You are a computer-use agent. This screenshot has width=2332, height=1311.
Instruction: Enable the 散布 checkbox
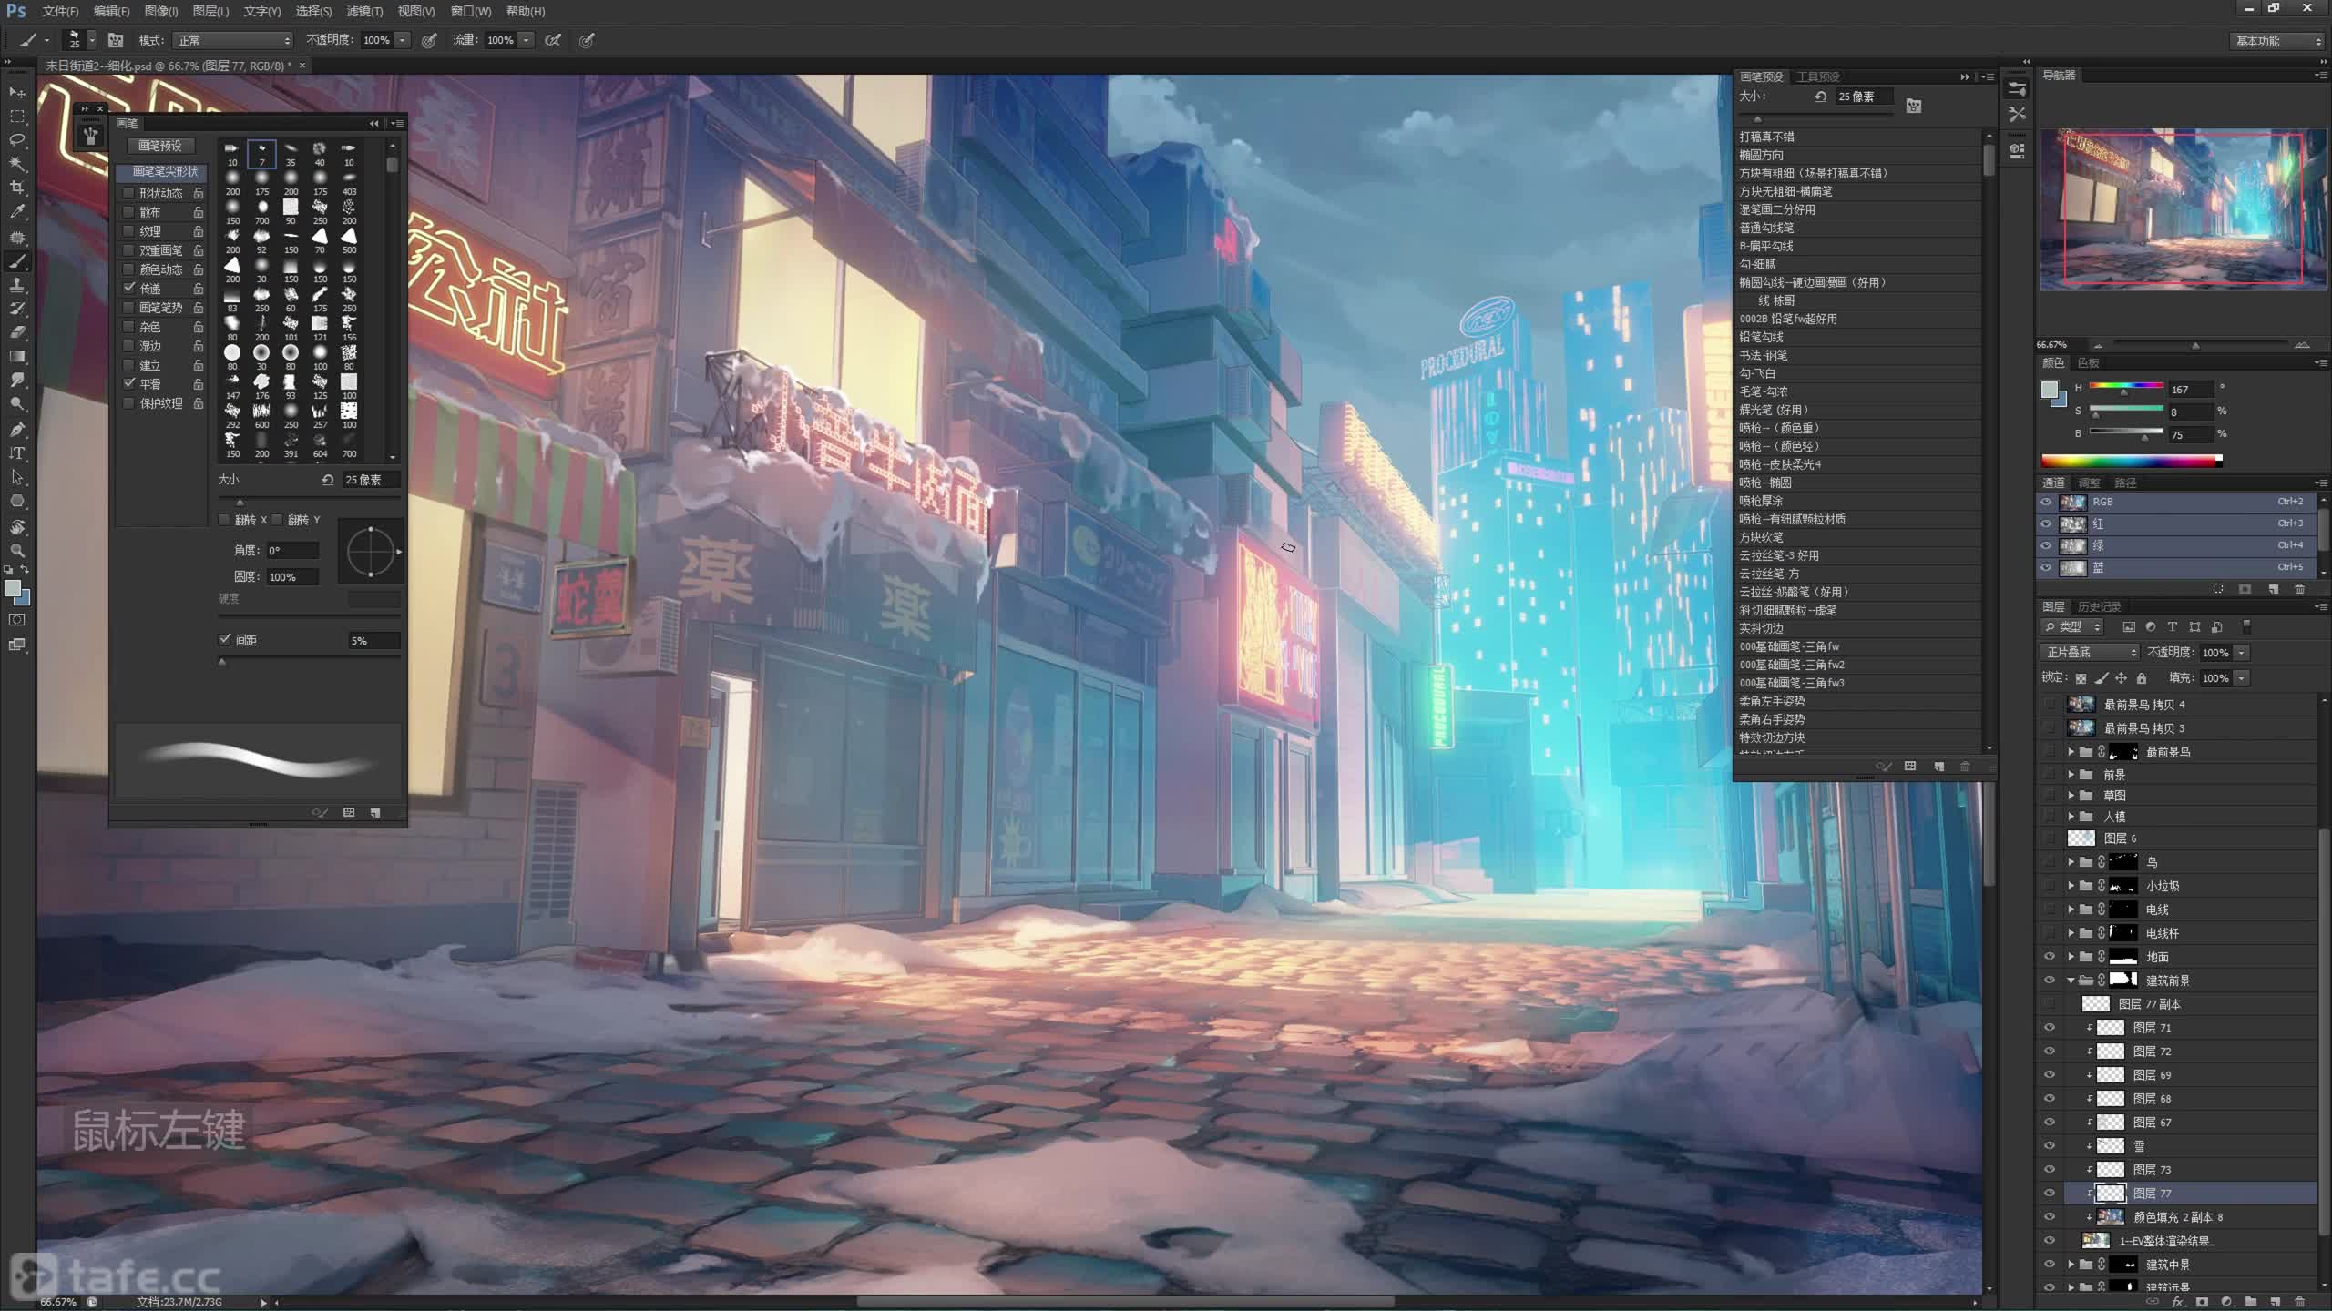pyautogui.click(x=128, y=212)
